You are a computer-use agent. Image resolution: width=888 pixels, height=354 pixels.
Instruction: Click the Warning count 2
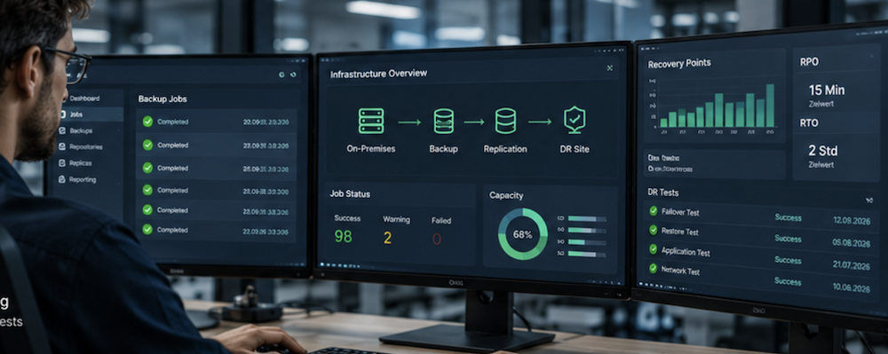[387, 238]
